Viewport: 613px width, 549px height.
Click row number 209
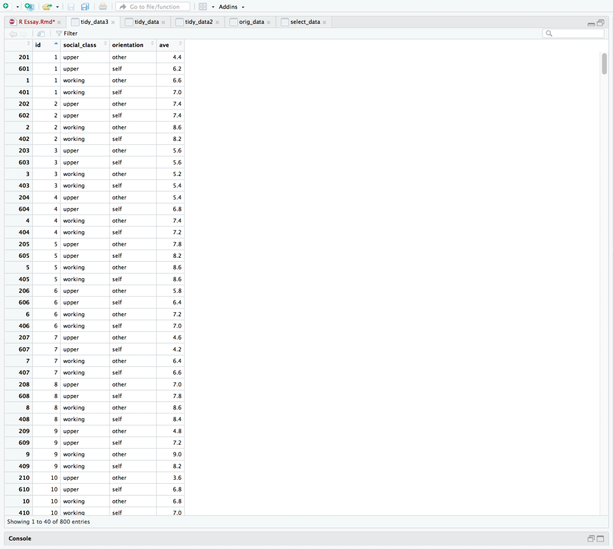(24, 431)
